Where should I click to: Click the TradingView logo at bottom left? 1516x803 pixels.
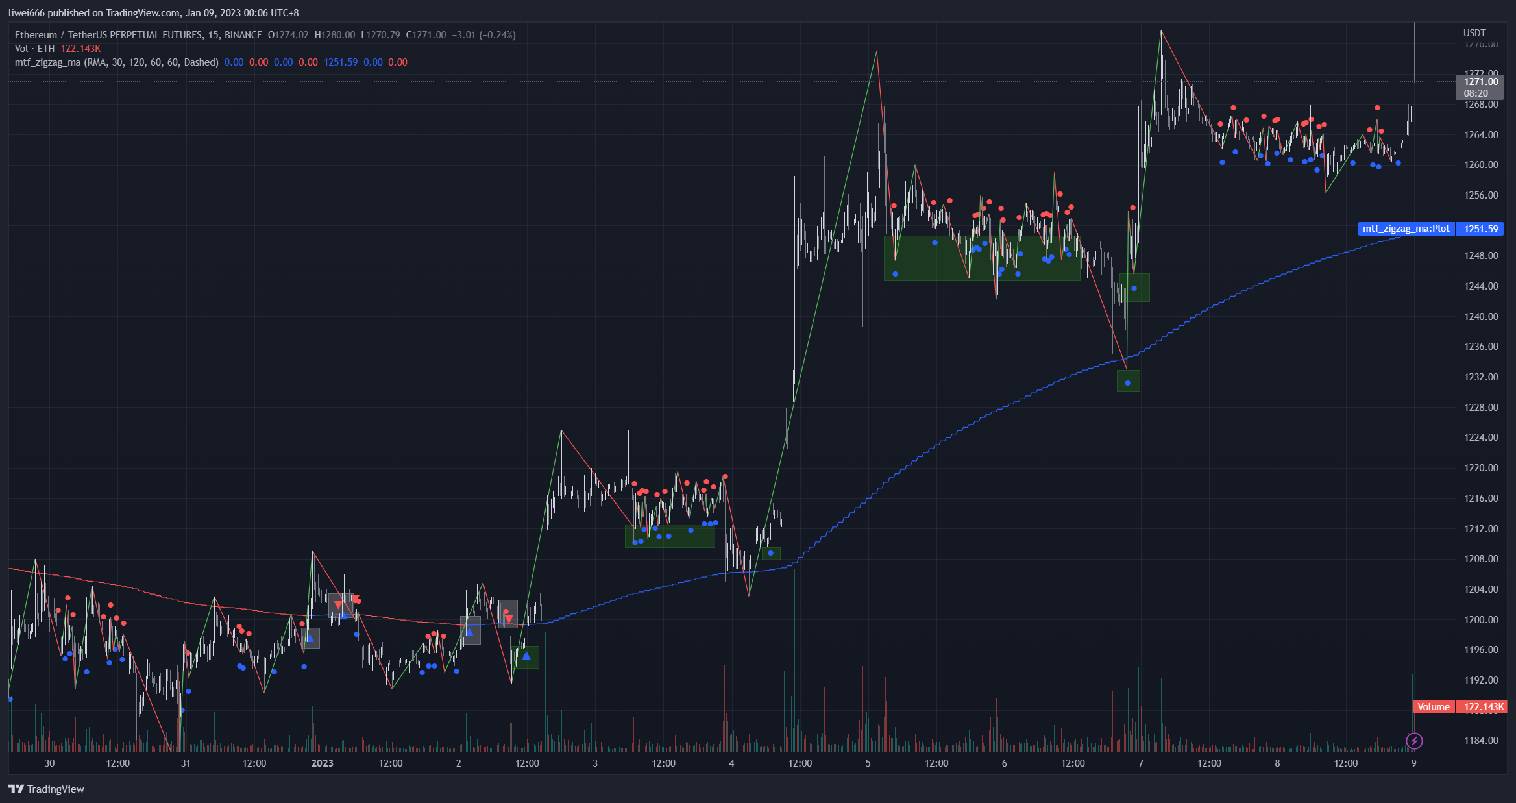click(46, 789)
